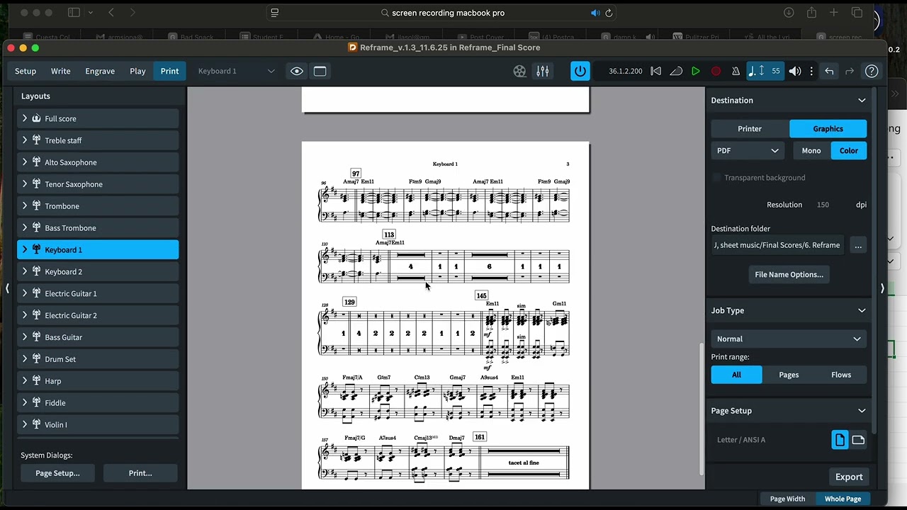The height and width of the screenshot is (510, 907).
Task: Click the File Name Options button
Action: pyautogui.click(x=789, y=275)
